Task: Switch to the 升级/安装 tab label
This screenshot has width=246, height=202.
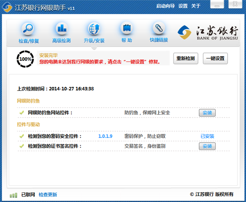Action: (94, 41)
